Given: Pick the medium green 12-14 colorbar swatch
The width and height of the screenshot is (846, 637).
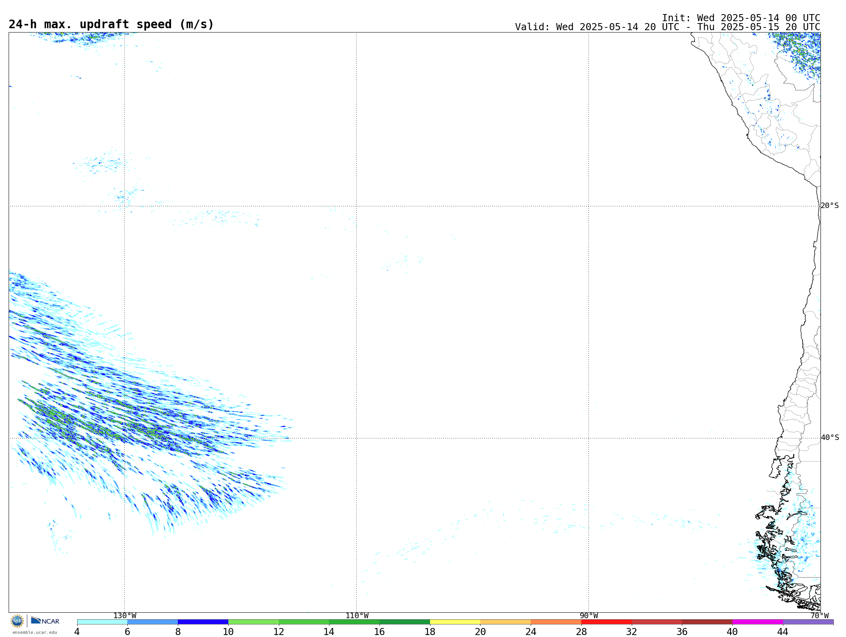Looking at the screenshot, I should point(304,622).
